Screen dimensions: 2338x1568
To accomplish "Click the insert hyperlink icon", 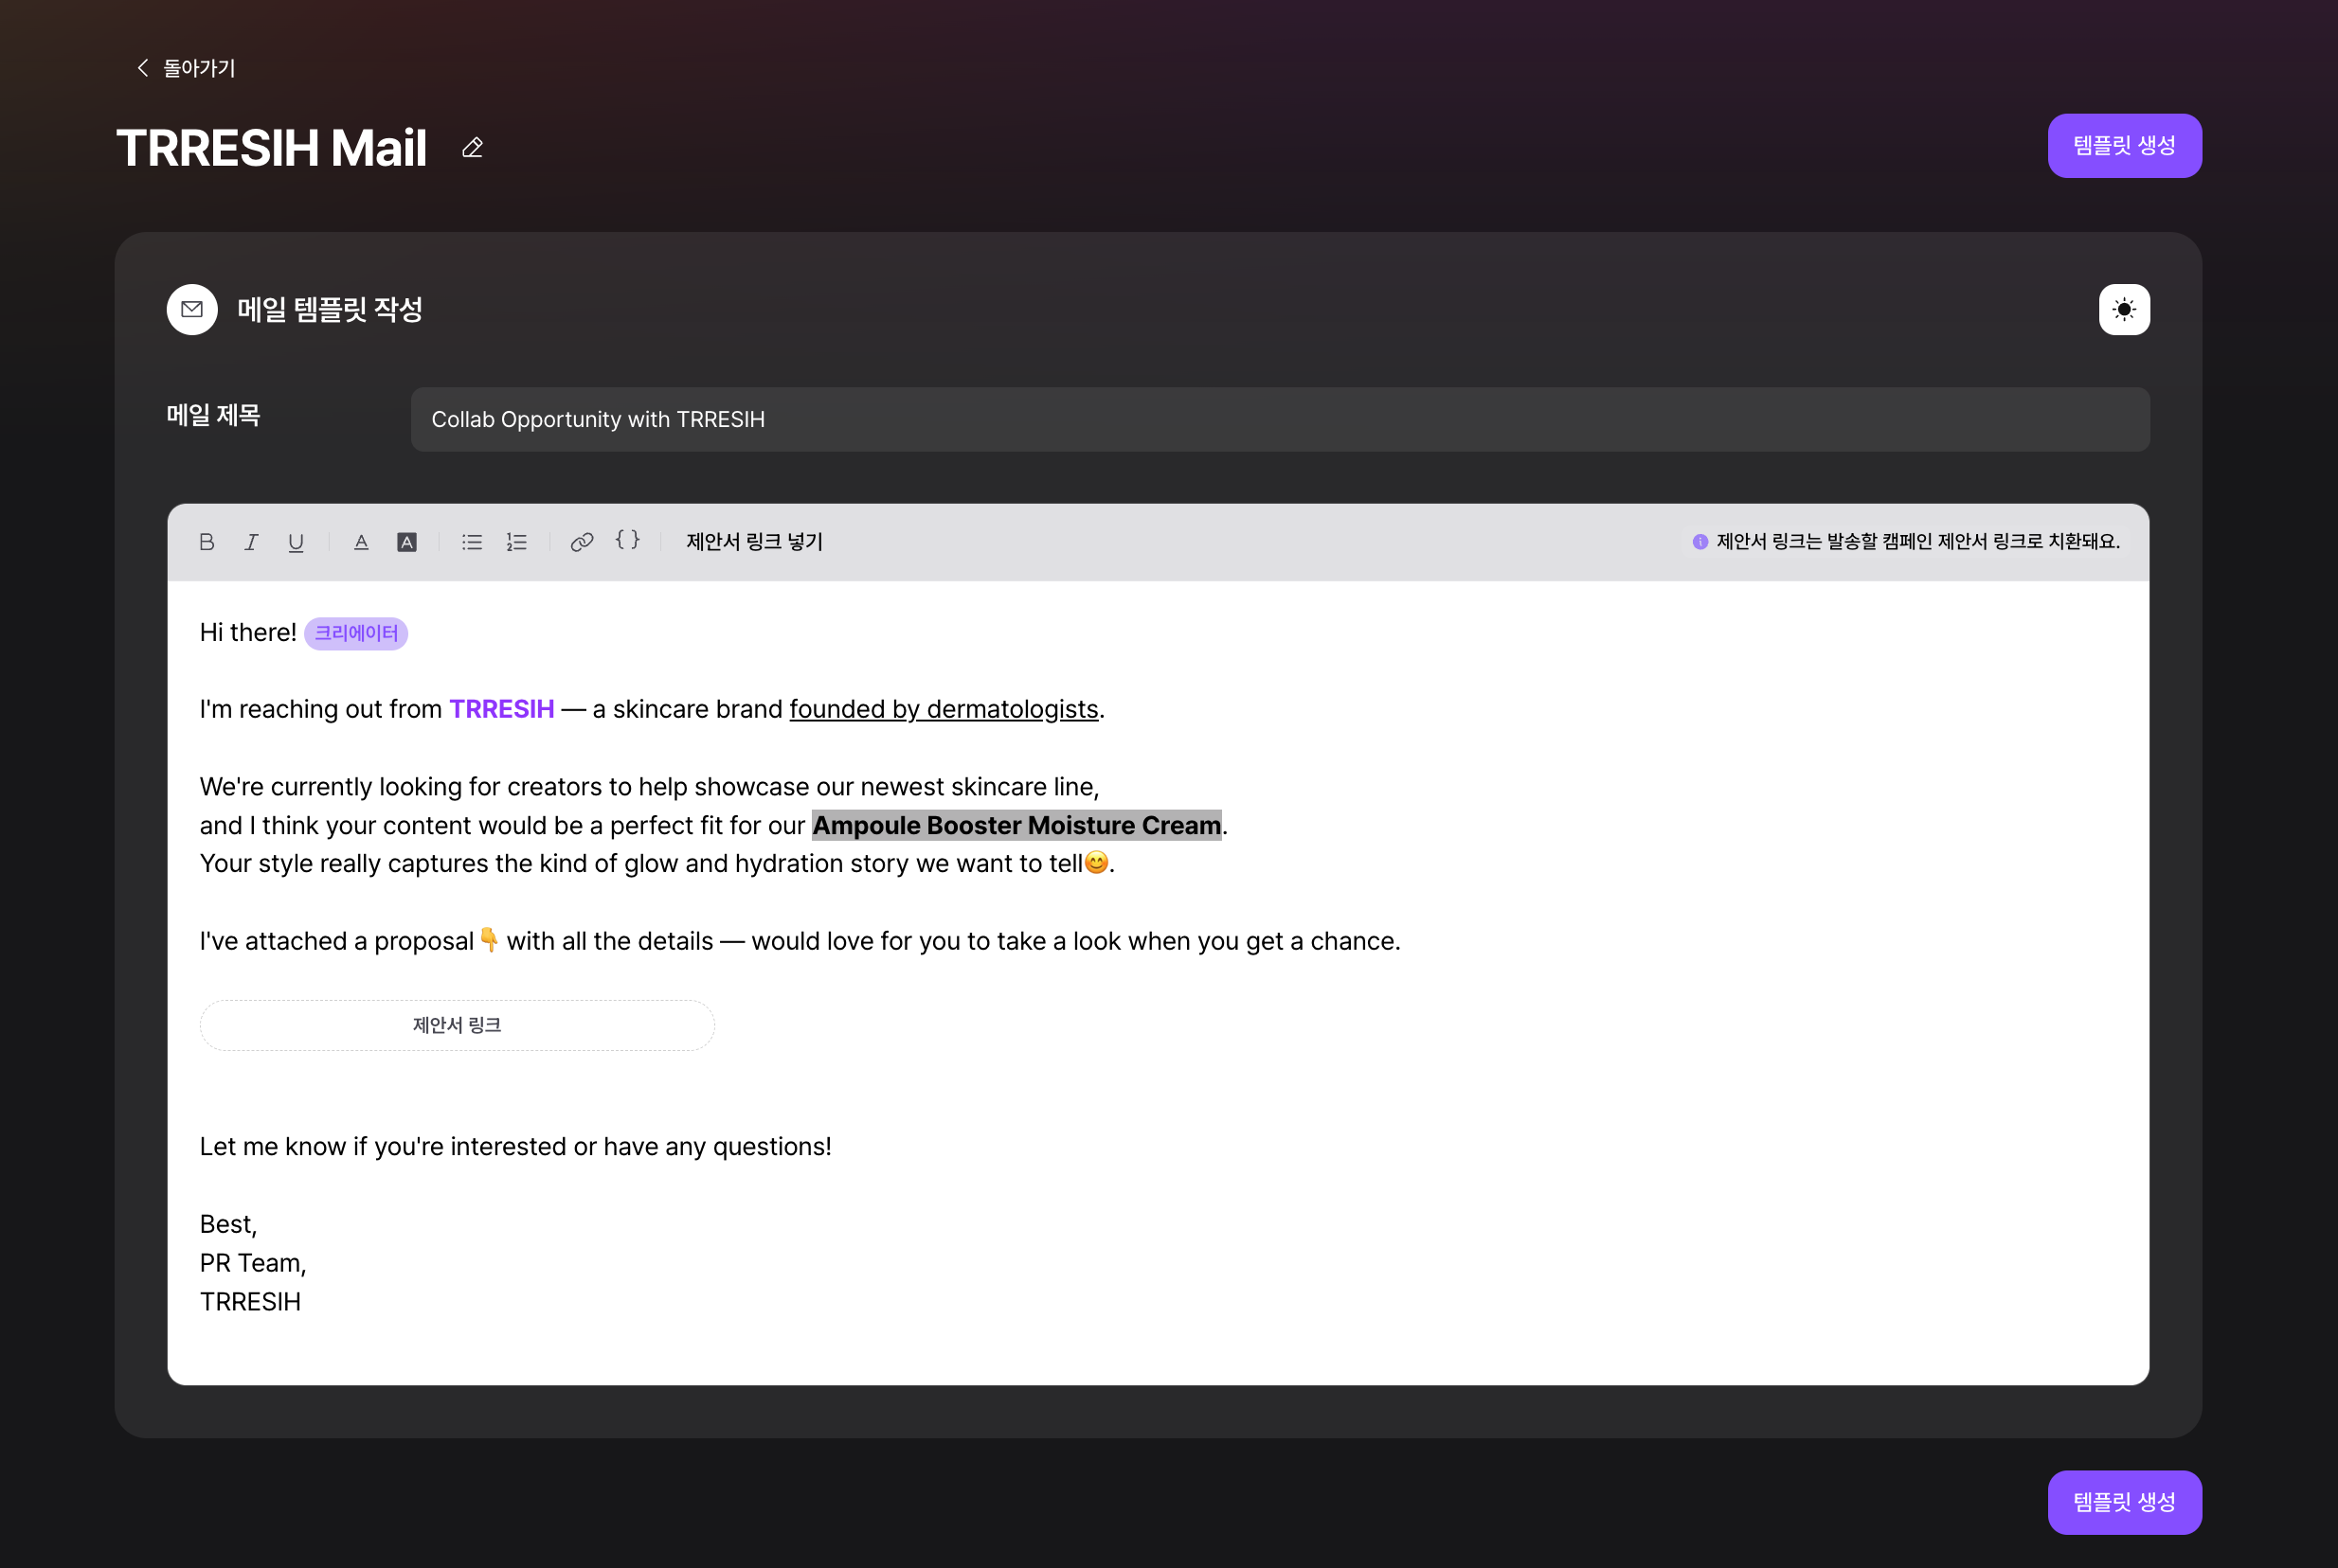I will pyautogui.click(x=582, y=542).
